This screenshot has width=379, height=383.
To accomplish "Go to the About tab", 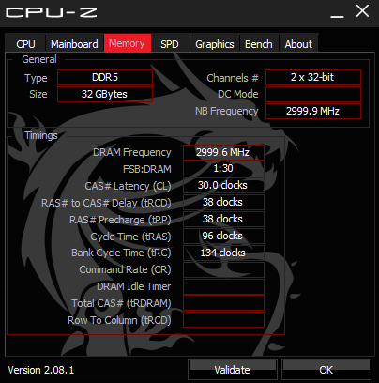I will click(x=298, y=43).
